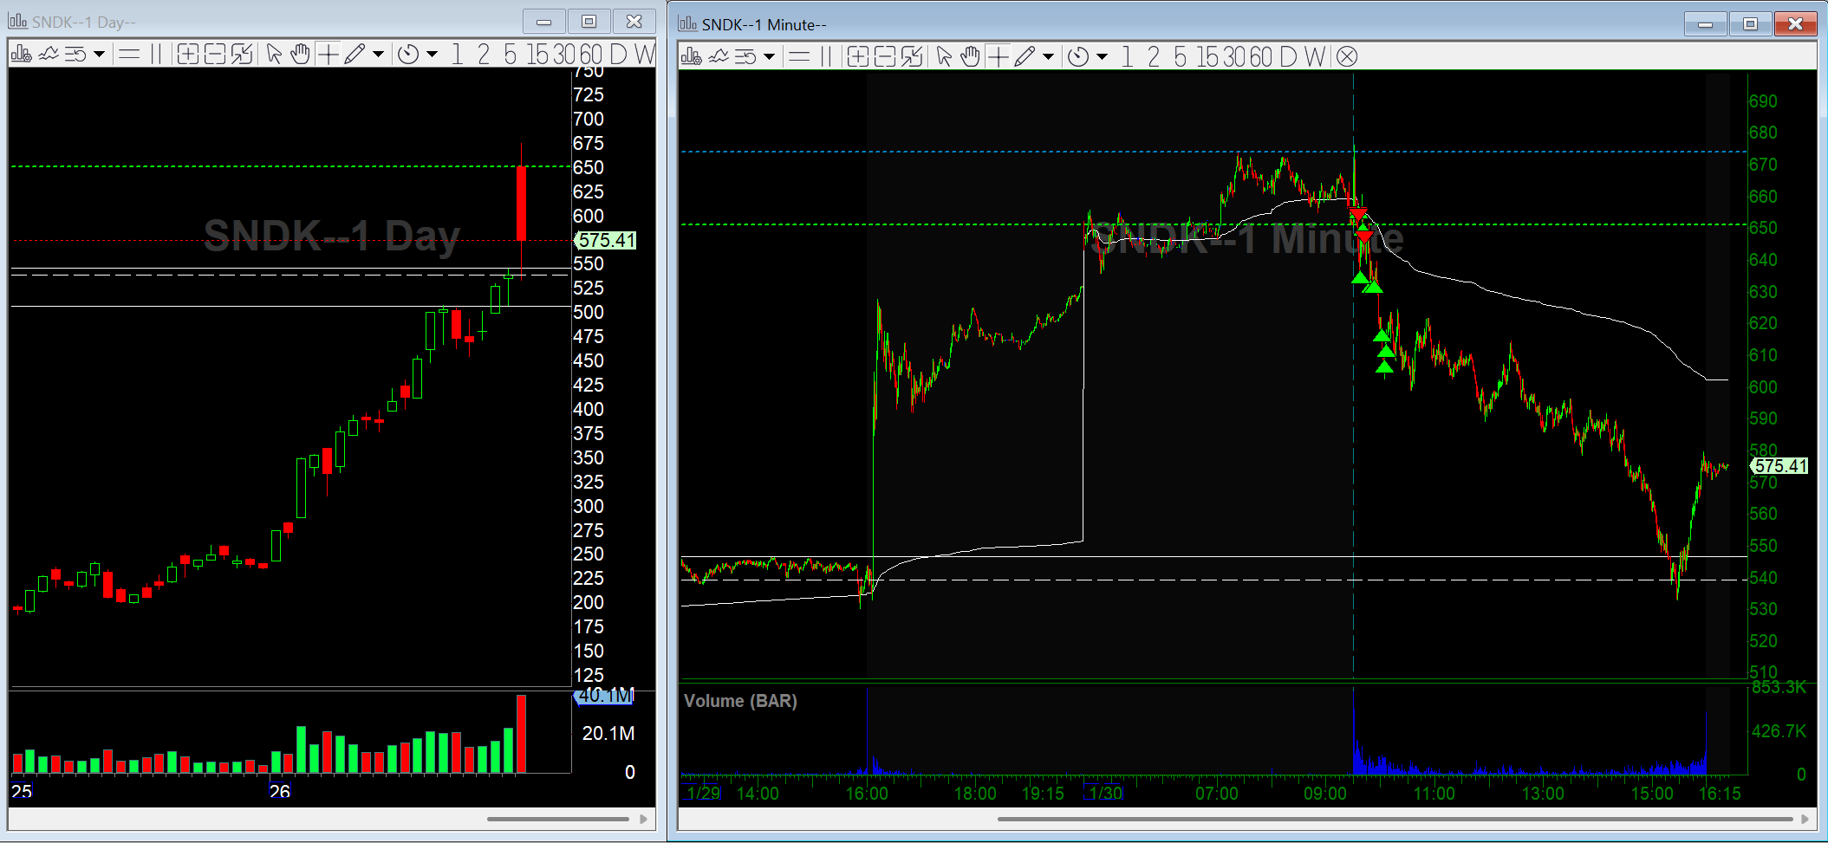Toggle the crosshair tool in Day chart
The width and height of the screenshot is (1828, 843).
(328, 55)
